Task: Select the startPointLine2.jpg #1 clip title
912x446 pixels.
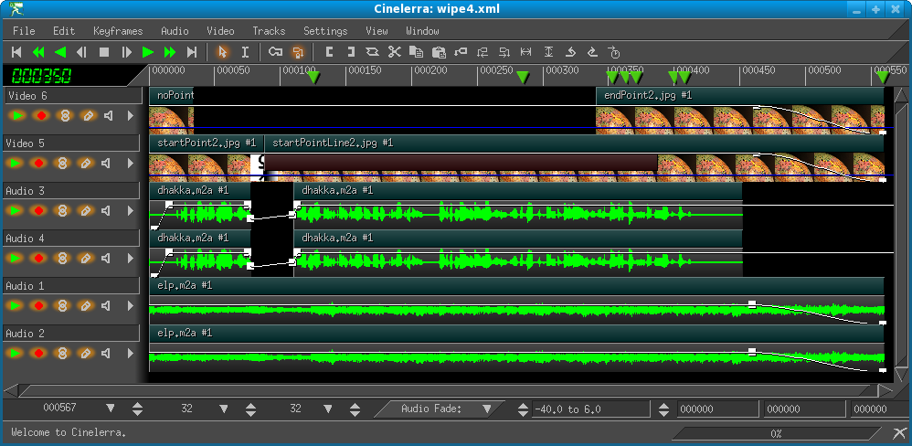Action: pos(333,143)
